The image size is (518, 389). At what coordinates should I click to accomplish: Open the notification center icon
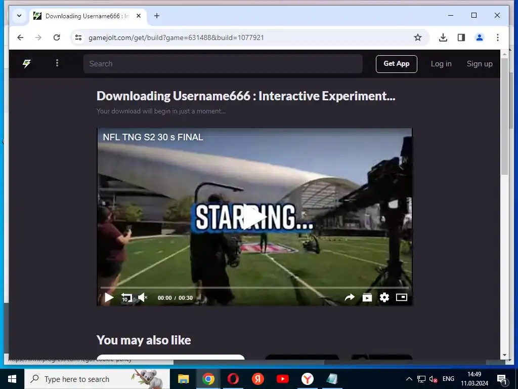tap(502, 379)
